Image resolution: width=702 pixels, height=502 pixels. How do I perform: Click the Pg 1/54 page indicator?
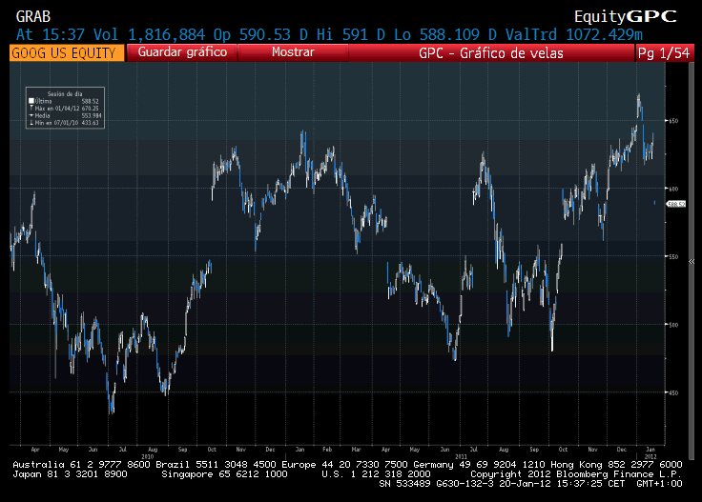664,52
